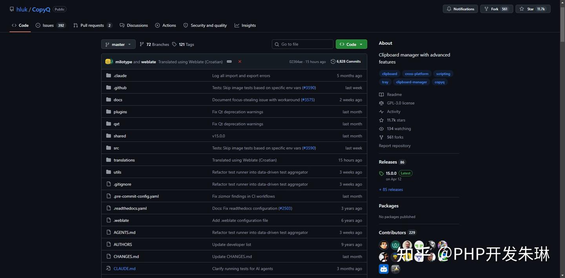Select the clipboard-manager topic tag
Screen dimensions: 565x278
(412, 82)
